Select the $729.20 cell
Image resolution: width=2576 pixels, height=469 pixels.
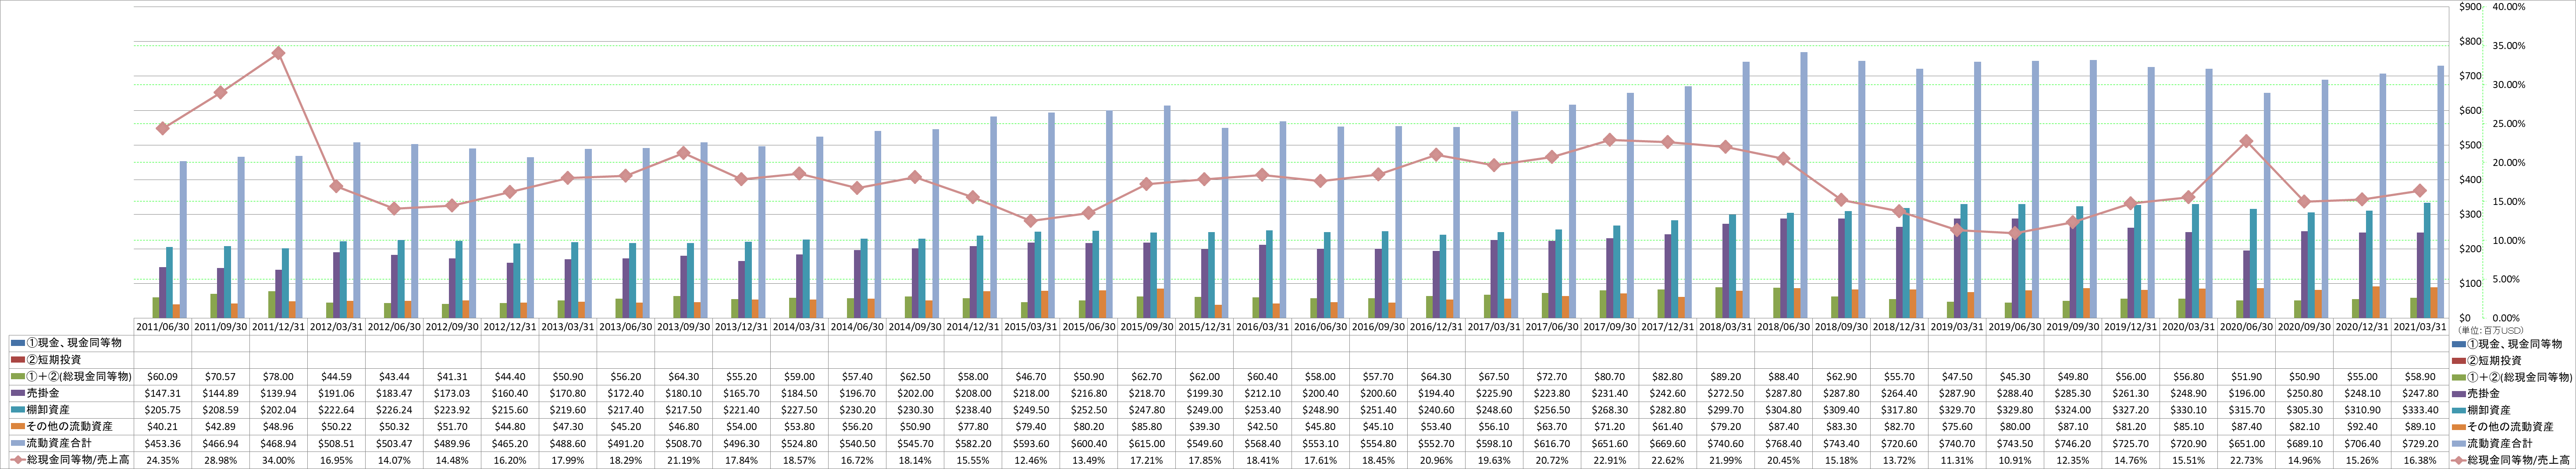pos(2421,443)
